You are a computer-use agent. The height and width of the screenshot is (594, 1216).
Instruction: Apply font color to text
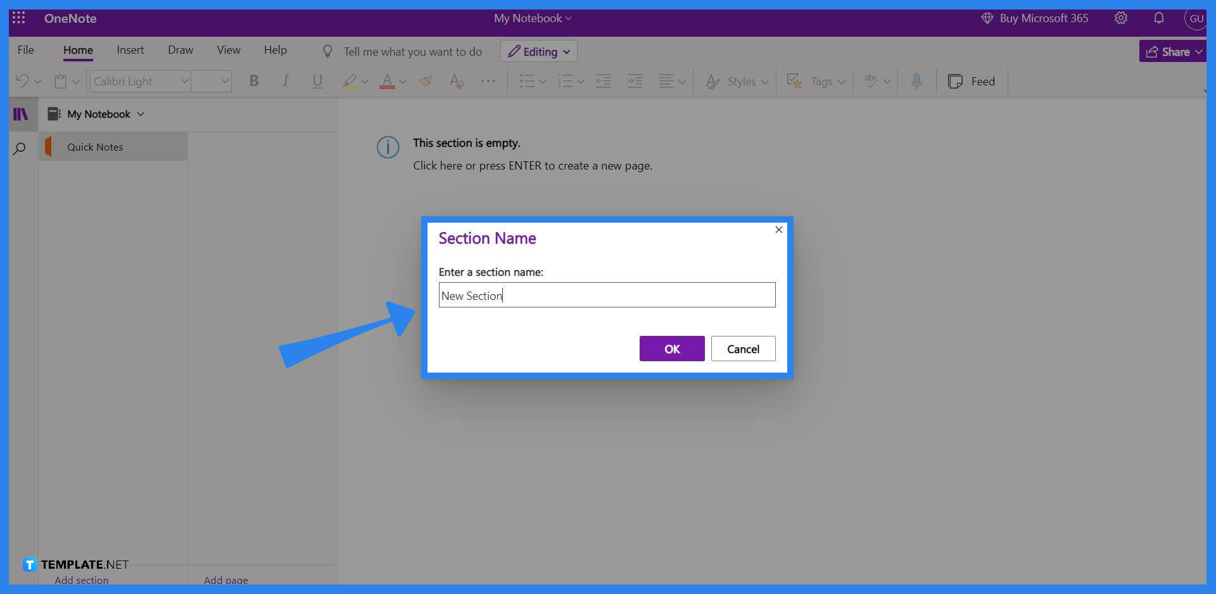388,81
